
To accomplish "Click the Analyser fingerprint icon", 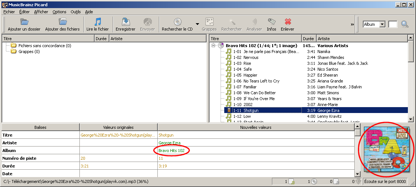I will click(x=254, y=22).
